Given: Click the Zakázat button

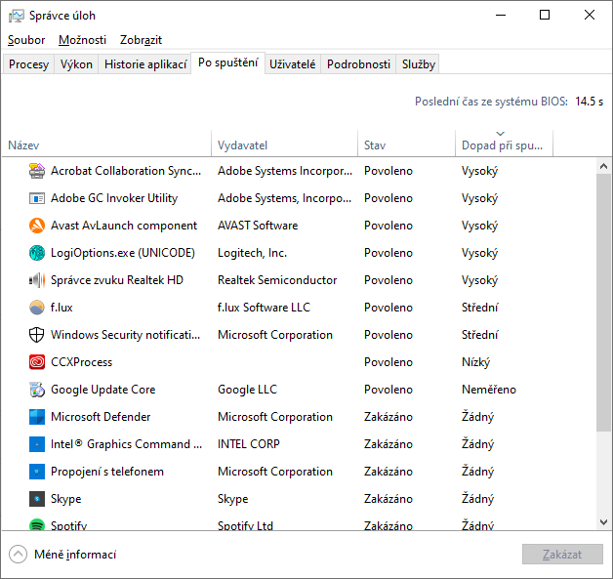Looking at the screenshot, I should [562, 555].
